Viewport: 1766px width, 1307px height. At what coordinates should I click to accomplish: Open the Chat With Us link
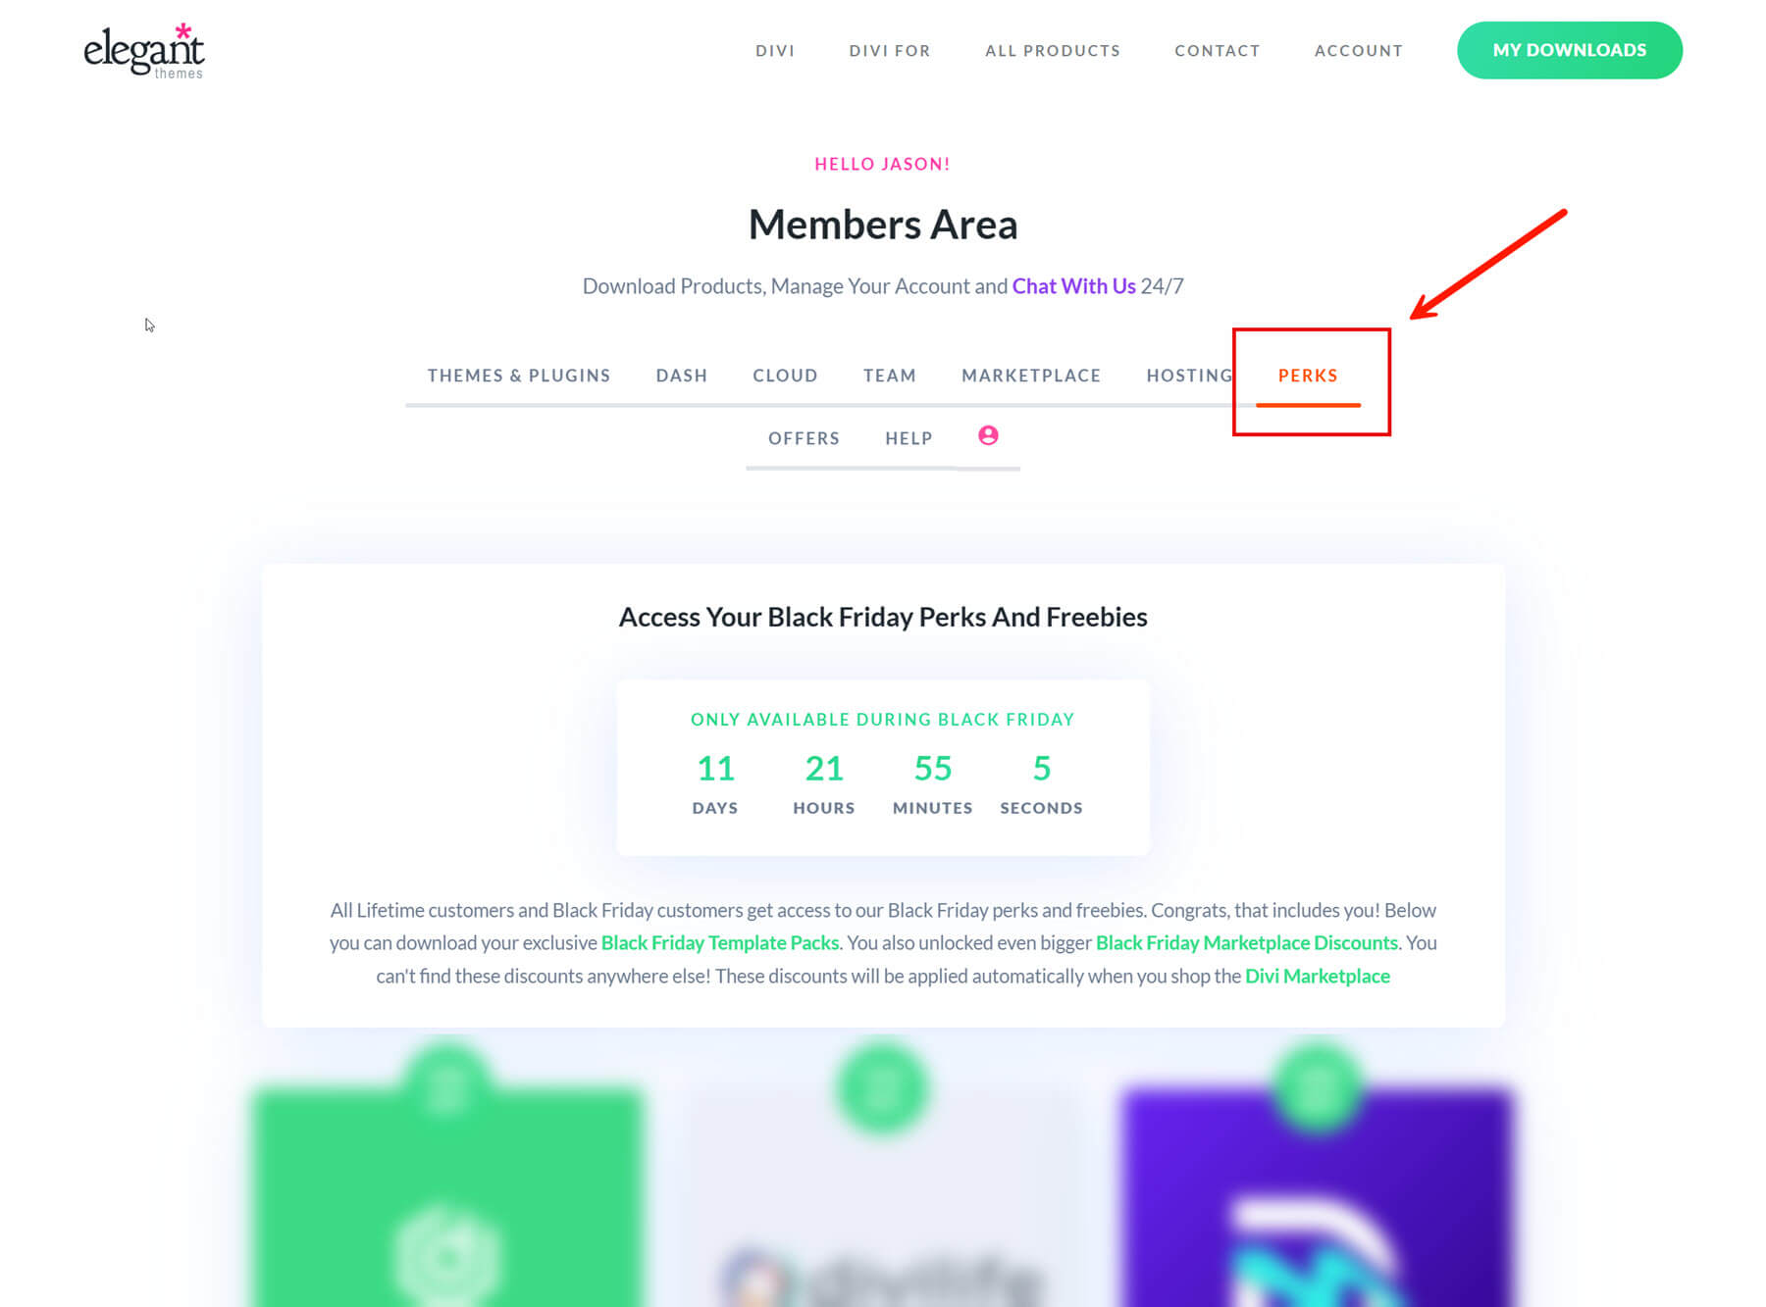[x=1073, y=286]
